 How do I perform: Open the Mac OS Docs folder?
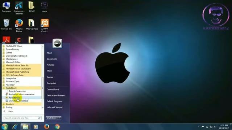click(32, 25)
